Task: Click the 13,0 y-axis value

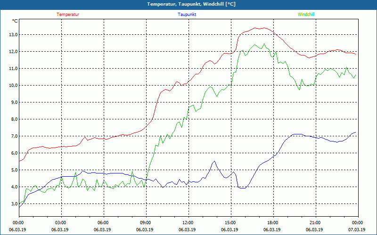Action: [x=14, y=35]
